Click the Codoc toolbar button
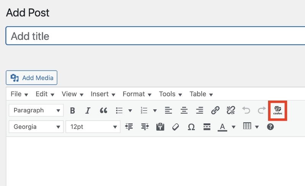Screen dimensions: 305x186 tap(278, 110)
